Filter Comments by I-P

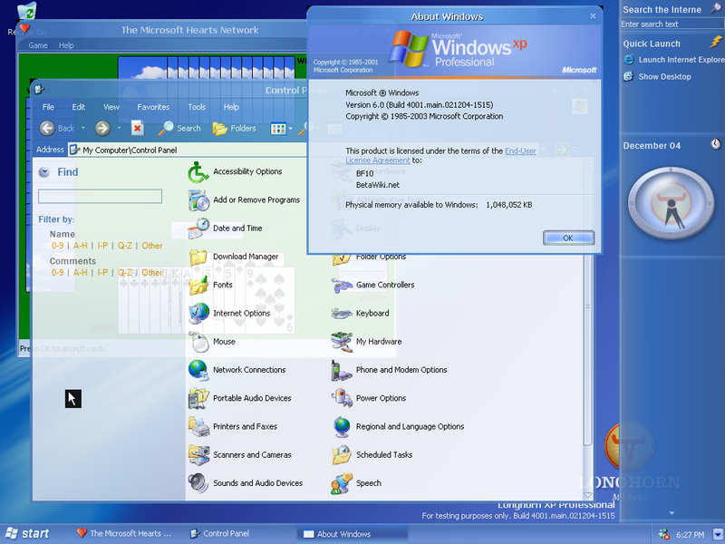[x=102, y=273]
